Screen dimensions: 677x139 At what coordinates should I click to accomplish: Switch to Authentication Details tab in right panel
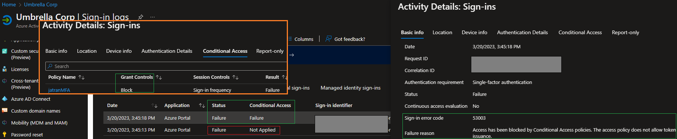522,32
